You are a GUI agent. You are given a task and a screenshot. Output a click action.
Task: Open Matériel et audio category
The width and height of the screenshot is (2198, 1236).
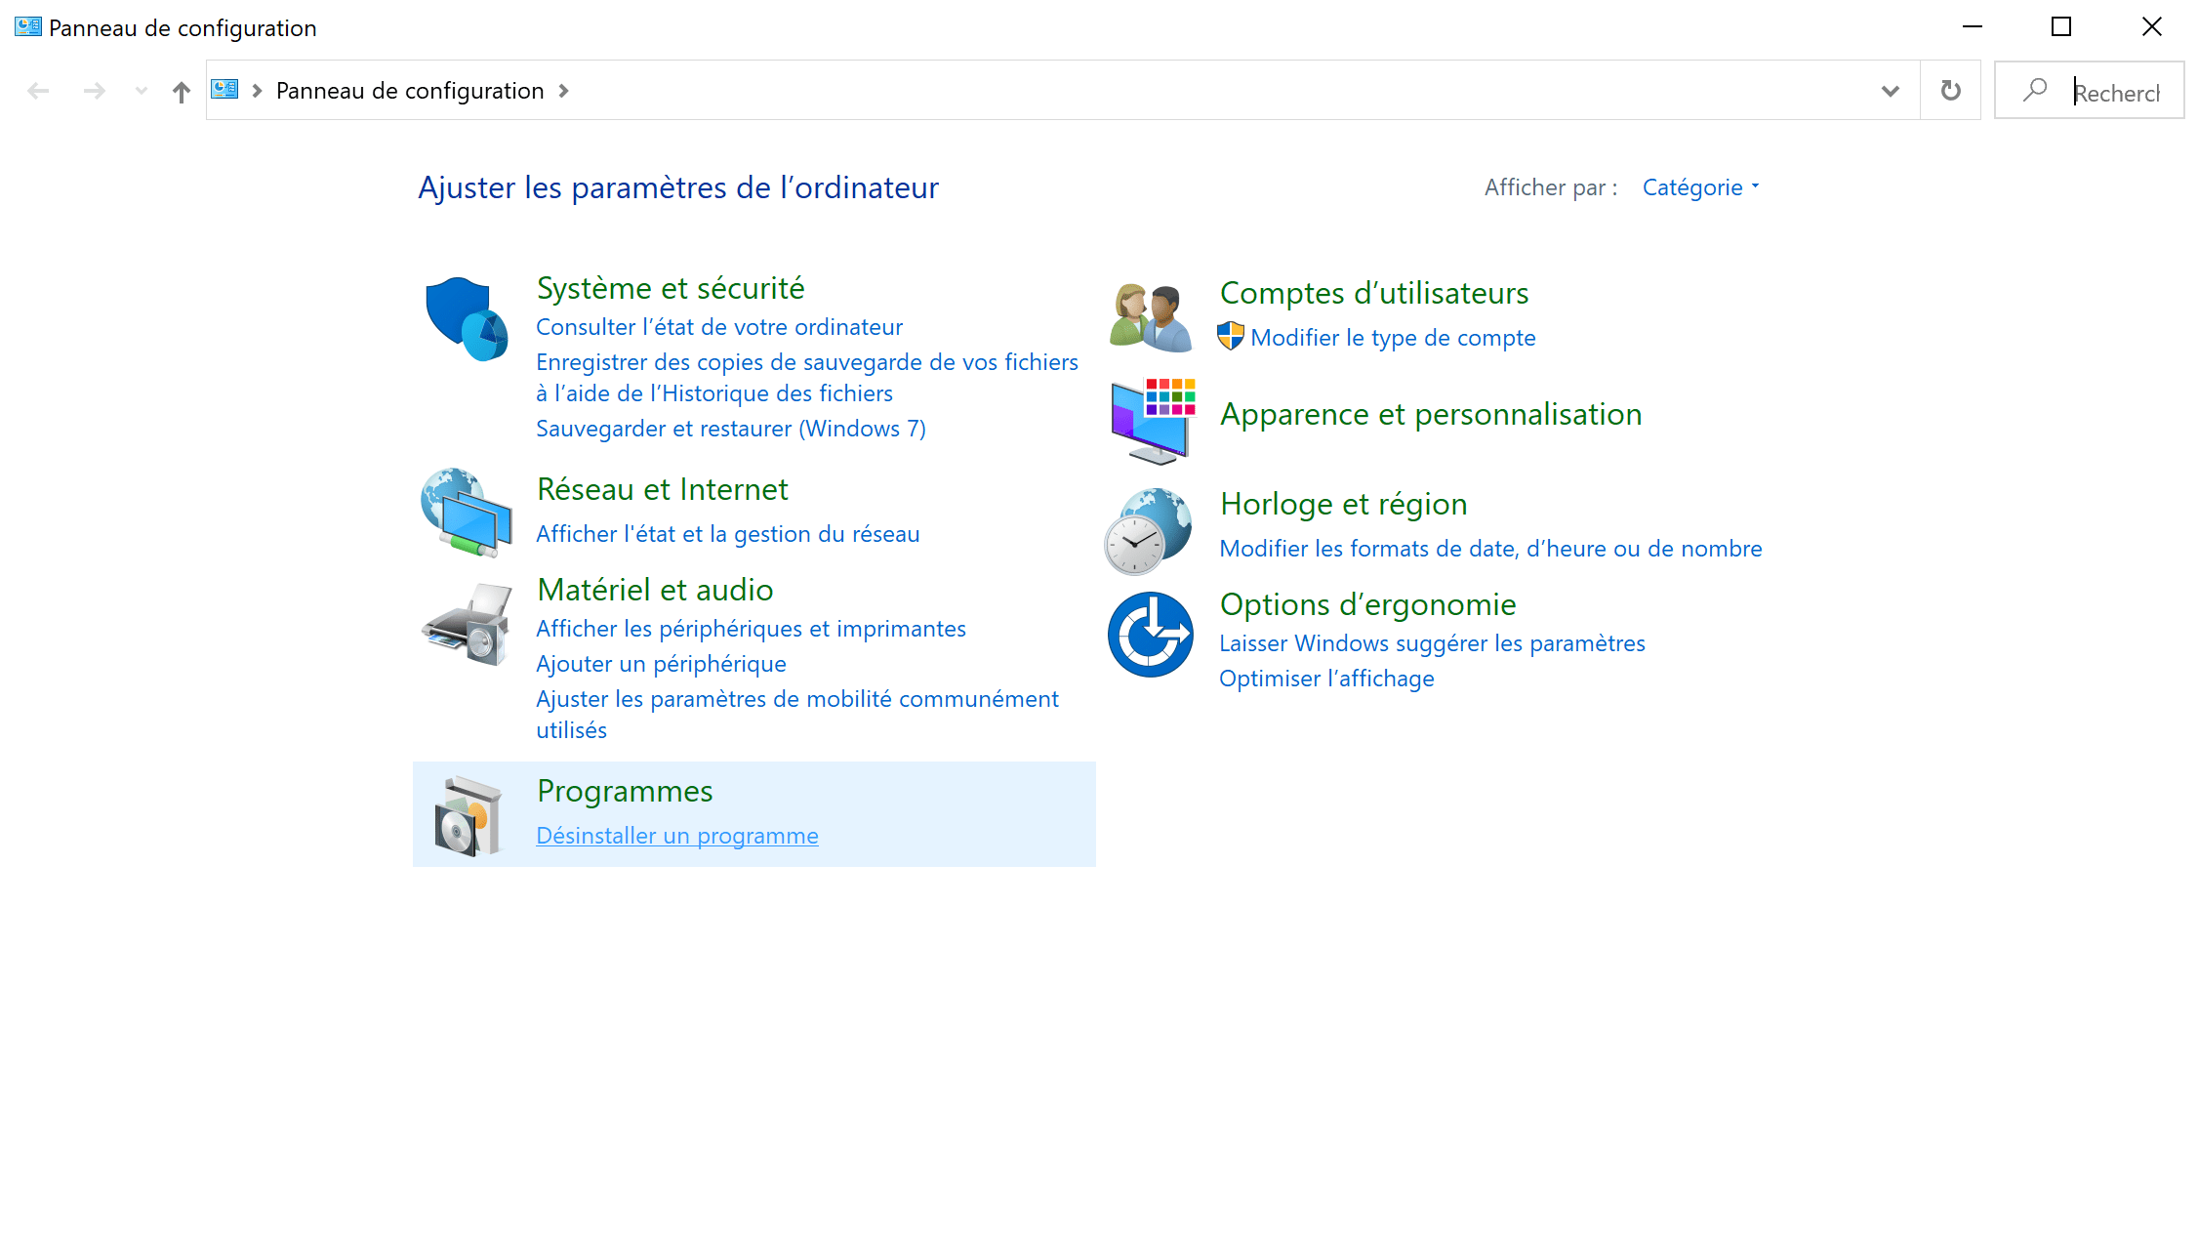pos(655,590)
